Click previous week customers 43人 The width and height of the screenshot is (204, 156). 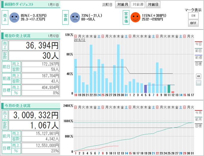tap(41, 81)
